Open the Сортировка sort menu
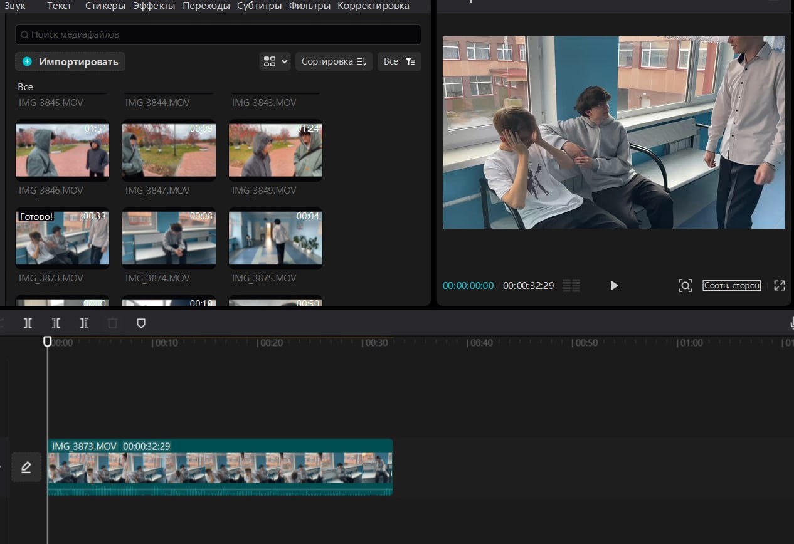The height and width of the screenshot is (544, 794). click(x=334, y=61)
